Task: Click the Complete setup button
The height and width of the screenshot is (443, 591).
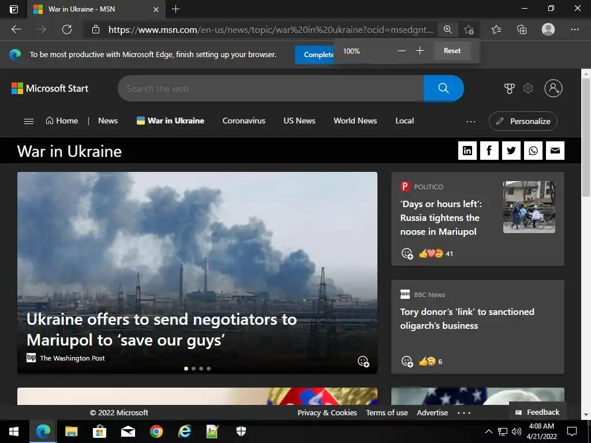Action: point(315,55)
